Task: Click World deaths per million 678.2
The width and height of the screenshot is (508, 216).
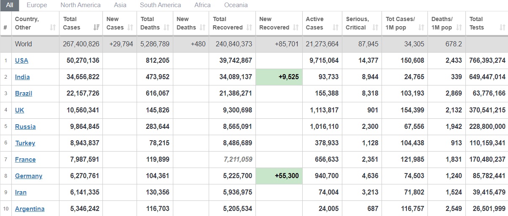Action: point(453,44)
